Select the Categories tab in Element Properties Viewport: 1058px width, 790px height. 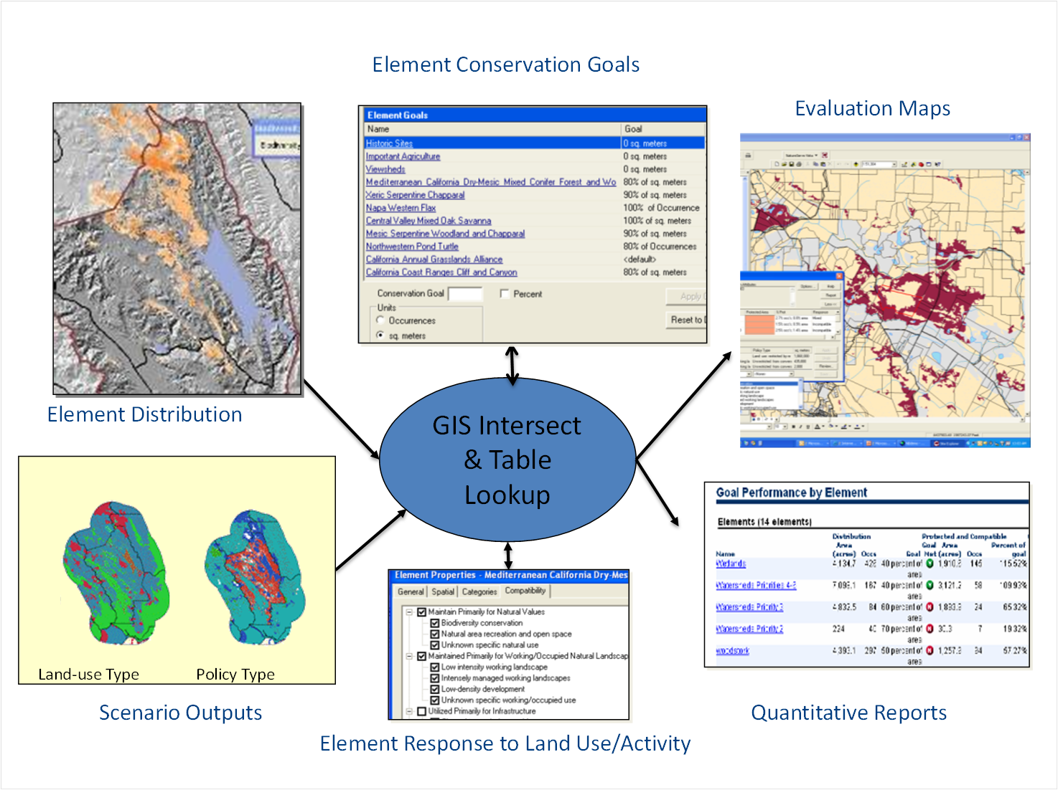(479, 591)
